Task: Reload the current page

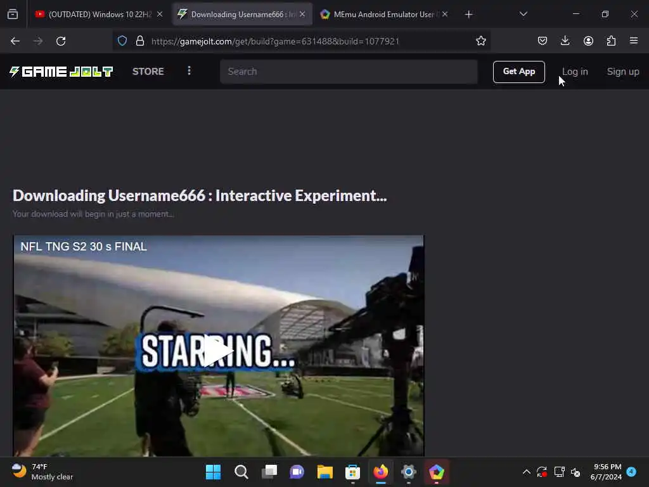Action: [61, 41]
